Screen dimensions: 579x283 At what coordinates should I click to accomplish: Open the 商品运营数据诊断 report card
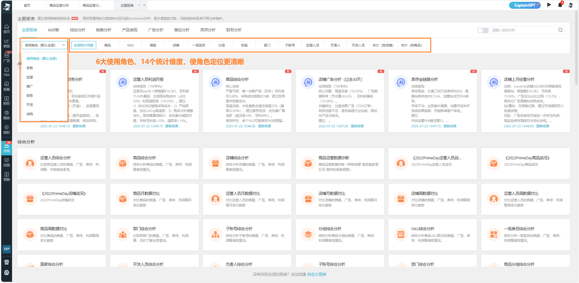click(x=340, y=164)
